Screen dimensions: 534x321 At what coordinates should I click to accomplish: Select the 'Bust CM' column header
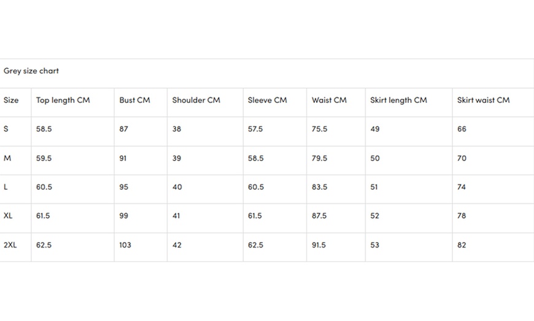click(134, 100)
